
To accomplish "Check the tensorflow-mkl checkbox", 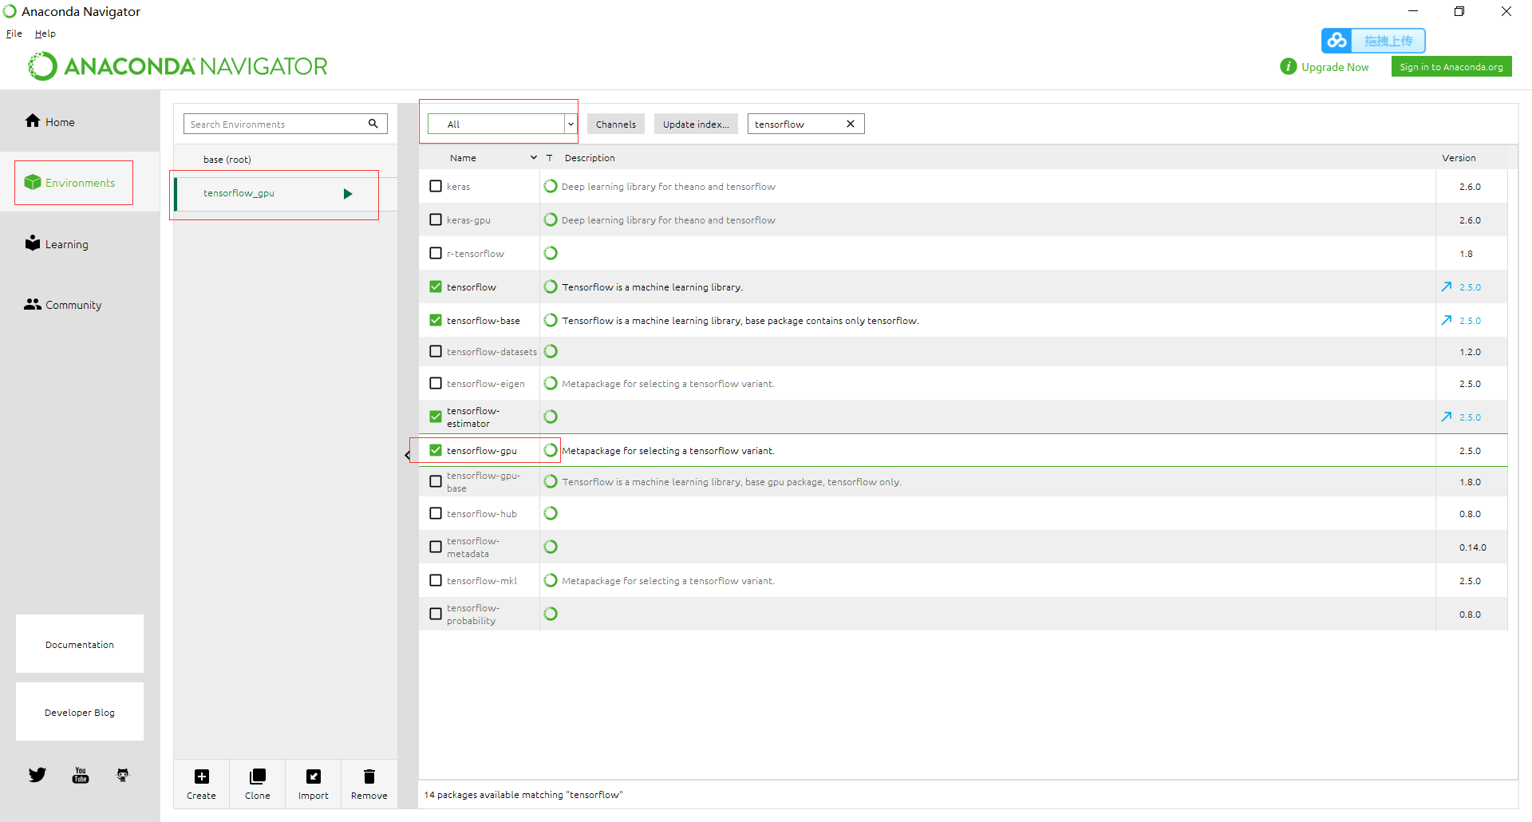I will (x=436, y=580).
